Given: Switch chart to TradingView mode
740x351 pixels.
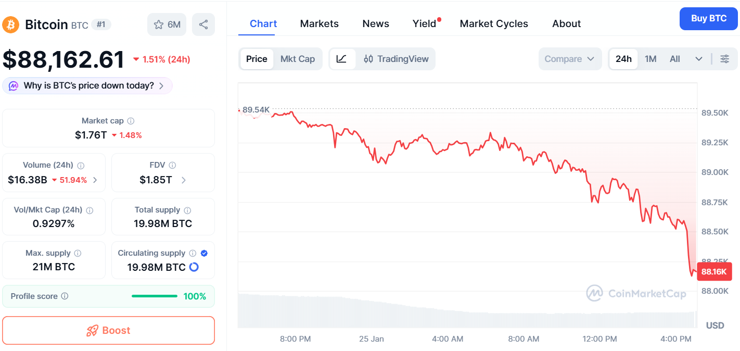Looking at the screenshot, I should (x=396, y=59).
